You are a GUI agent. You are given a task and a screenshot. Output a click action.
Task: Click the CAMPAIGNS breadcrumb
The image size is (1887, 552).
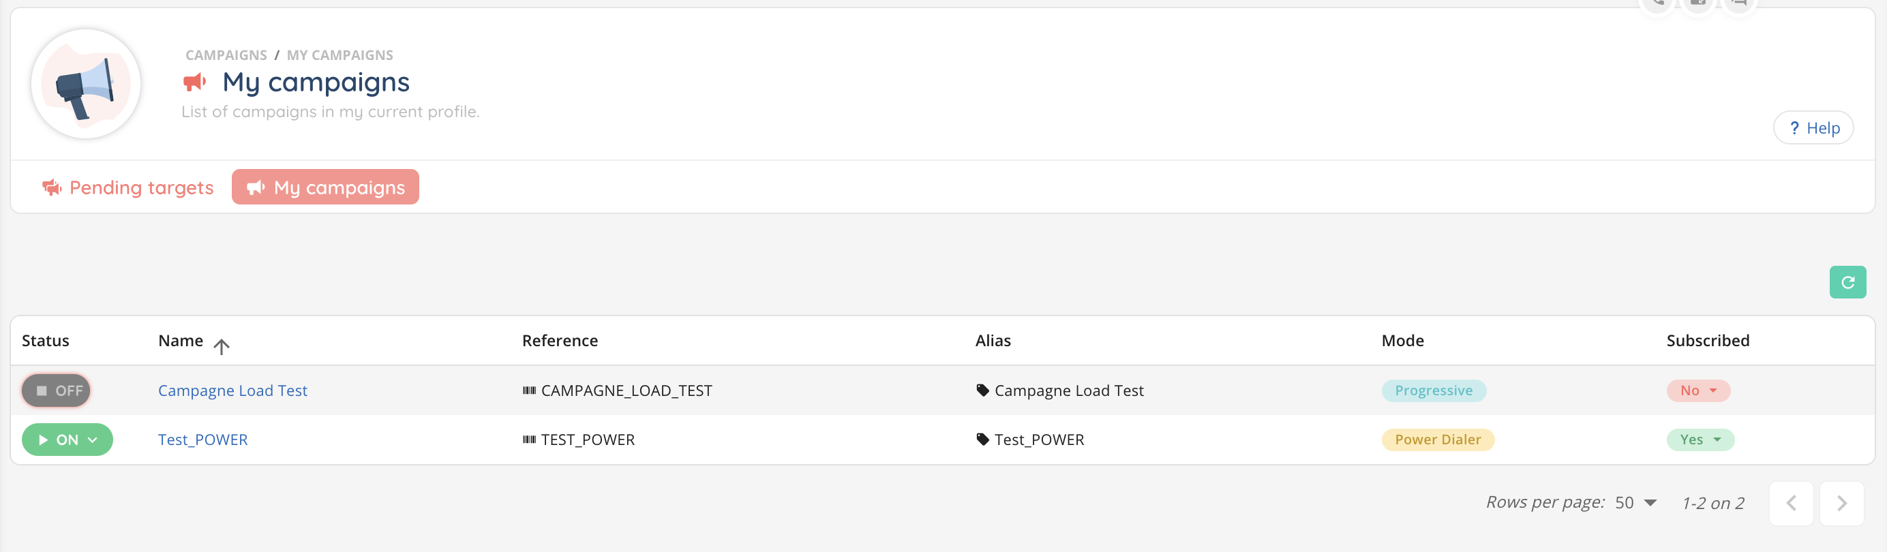pos(226,55)
